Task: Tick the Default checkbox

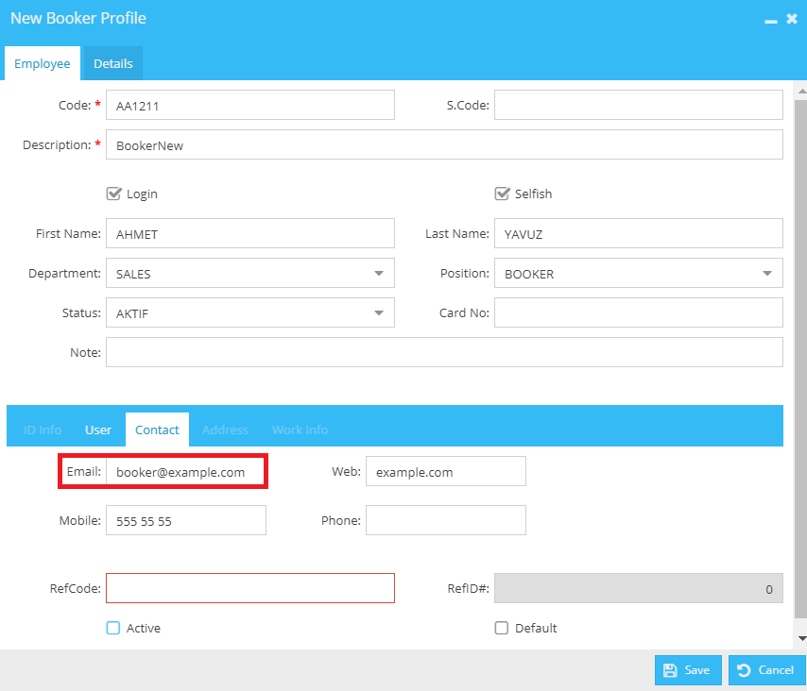Action: [x=501, y=628]
